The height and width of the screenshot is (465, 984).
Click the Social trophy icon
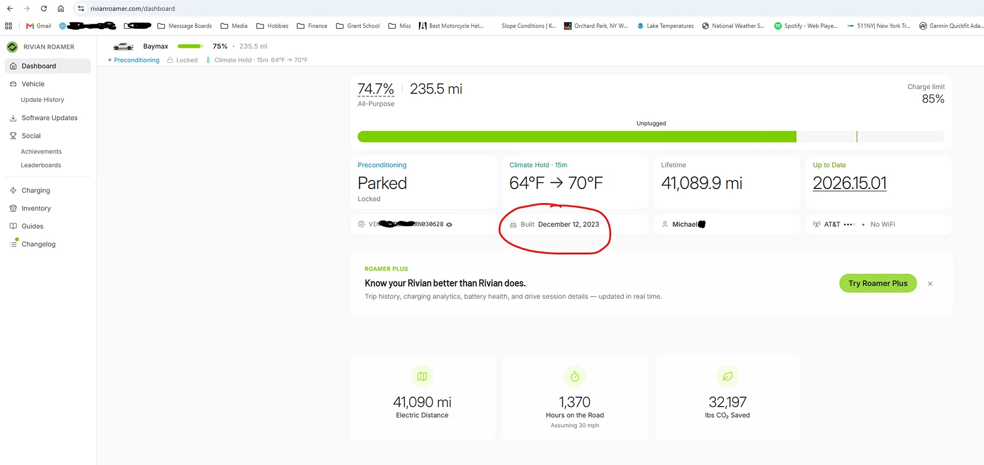(13, 136)
